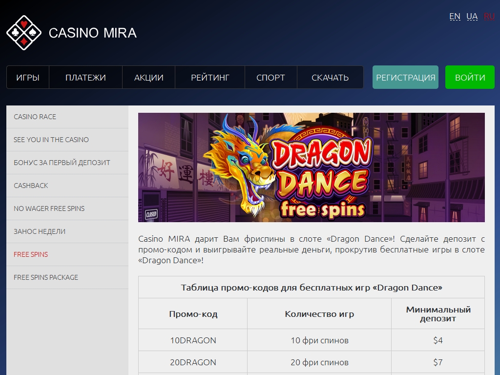Click the Casino Mira card suits logo
The height and width of the screenshot is (375, 500).
(24, 33)
